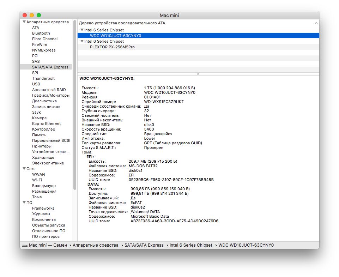This screenshot has height=277, width=339.
Task: Open Объекты запуска section
Action: (49, 225)
